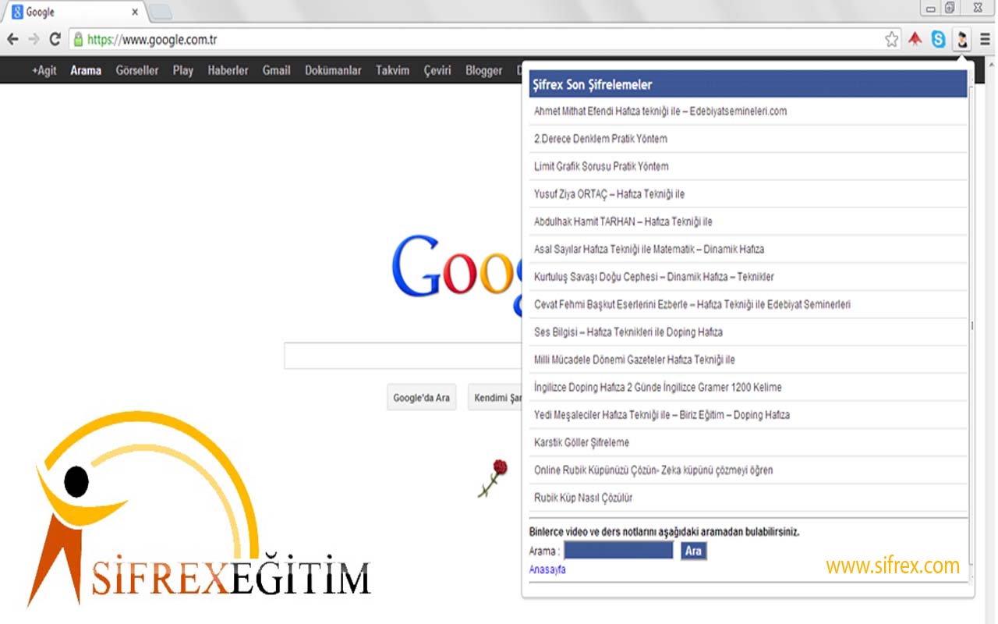Open Yusuf Ziya ORTAÇ Hafıza Tekniği link
The image size is (998, 624).
point(609,194)
